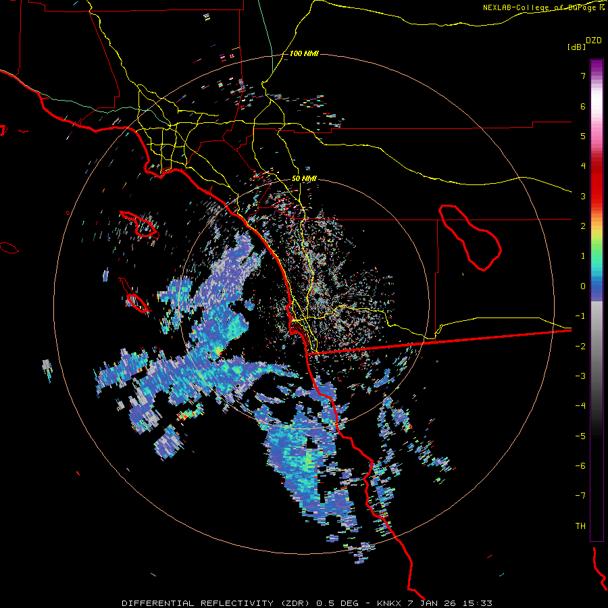Image resolution: width=608 pixels, height=608 pixels.
Task: Click the 6 value on the color scale
Action: click(x=583, y=106)
